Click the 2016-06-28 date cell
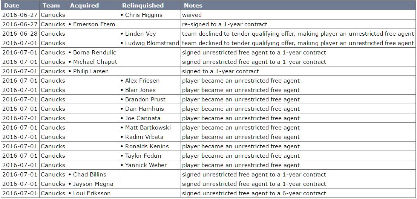Screen dimensions: 417x199 [x=20, y=34]
